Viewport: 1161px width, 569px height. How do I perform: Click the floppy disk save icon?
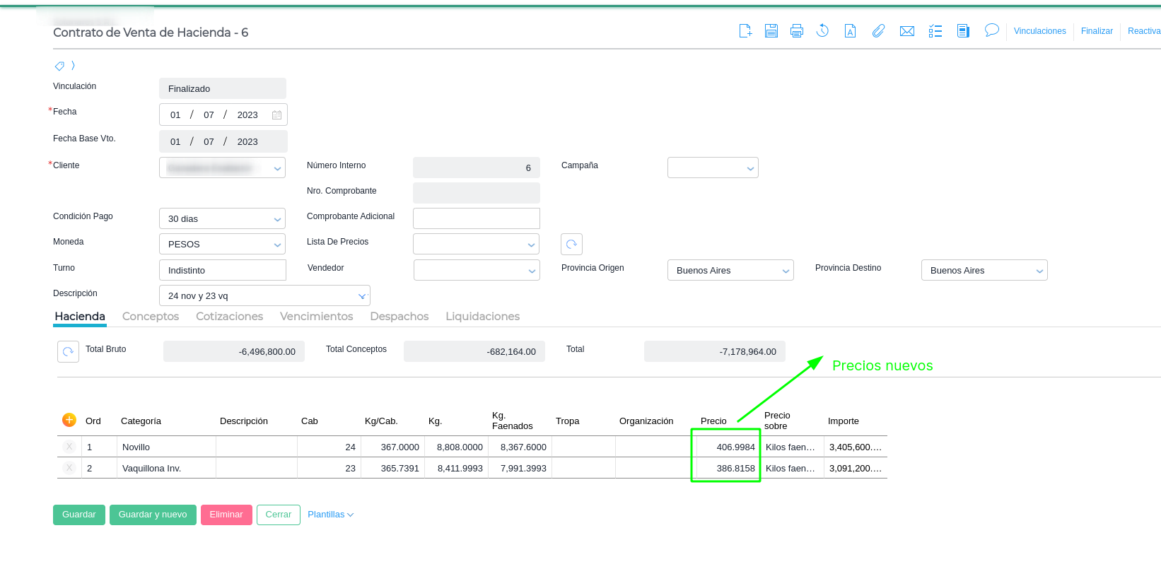tap(771, 31)
